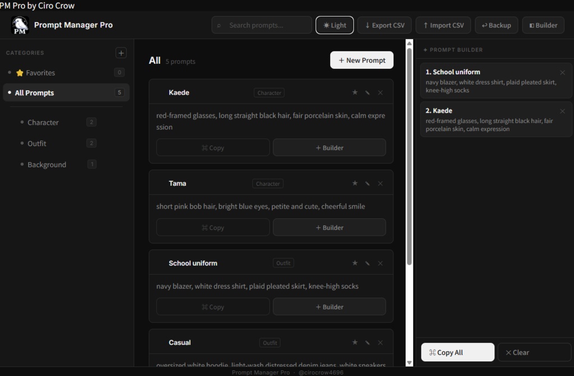
Task: Edit the School uniform prompt
Action: coord(367,263)
